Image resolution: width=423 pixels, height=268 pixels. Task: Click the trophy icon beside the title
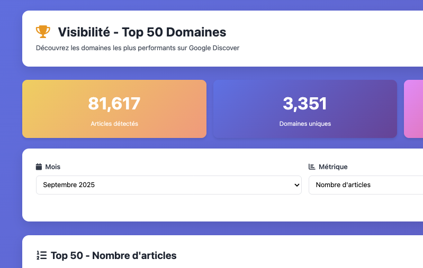tap(43, 32)
